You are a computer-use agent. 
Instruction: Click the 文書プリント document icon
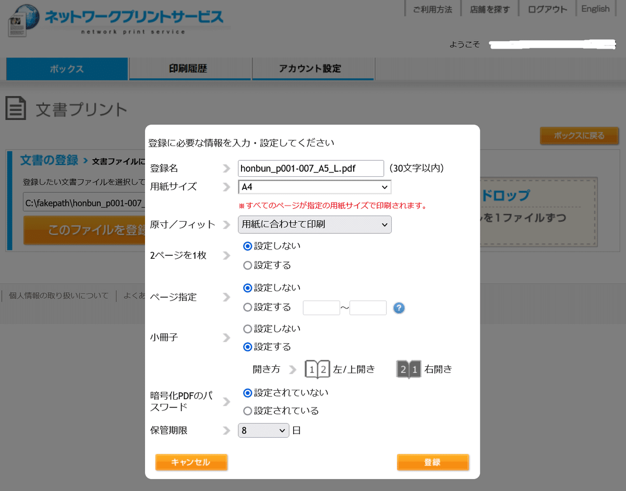tap(16, 109)
